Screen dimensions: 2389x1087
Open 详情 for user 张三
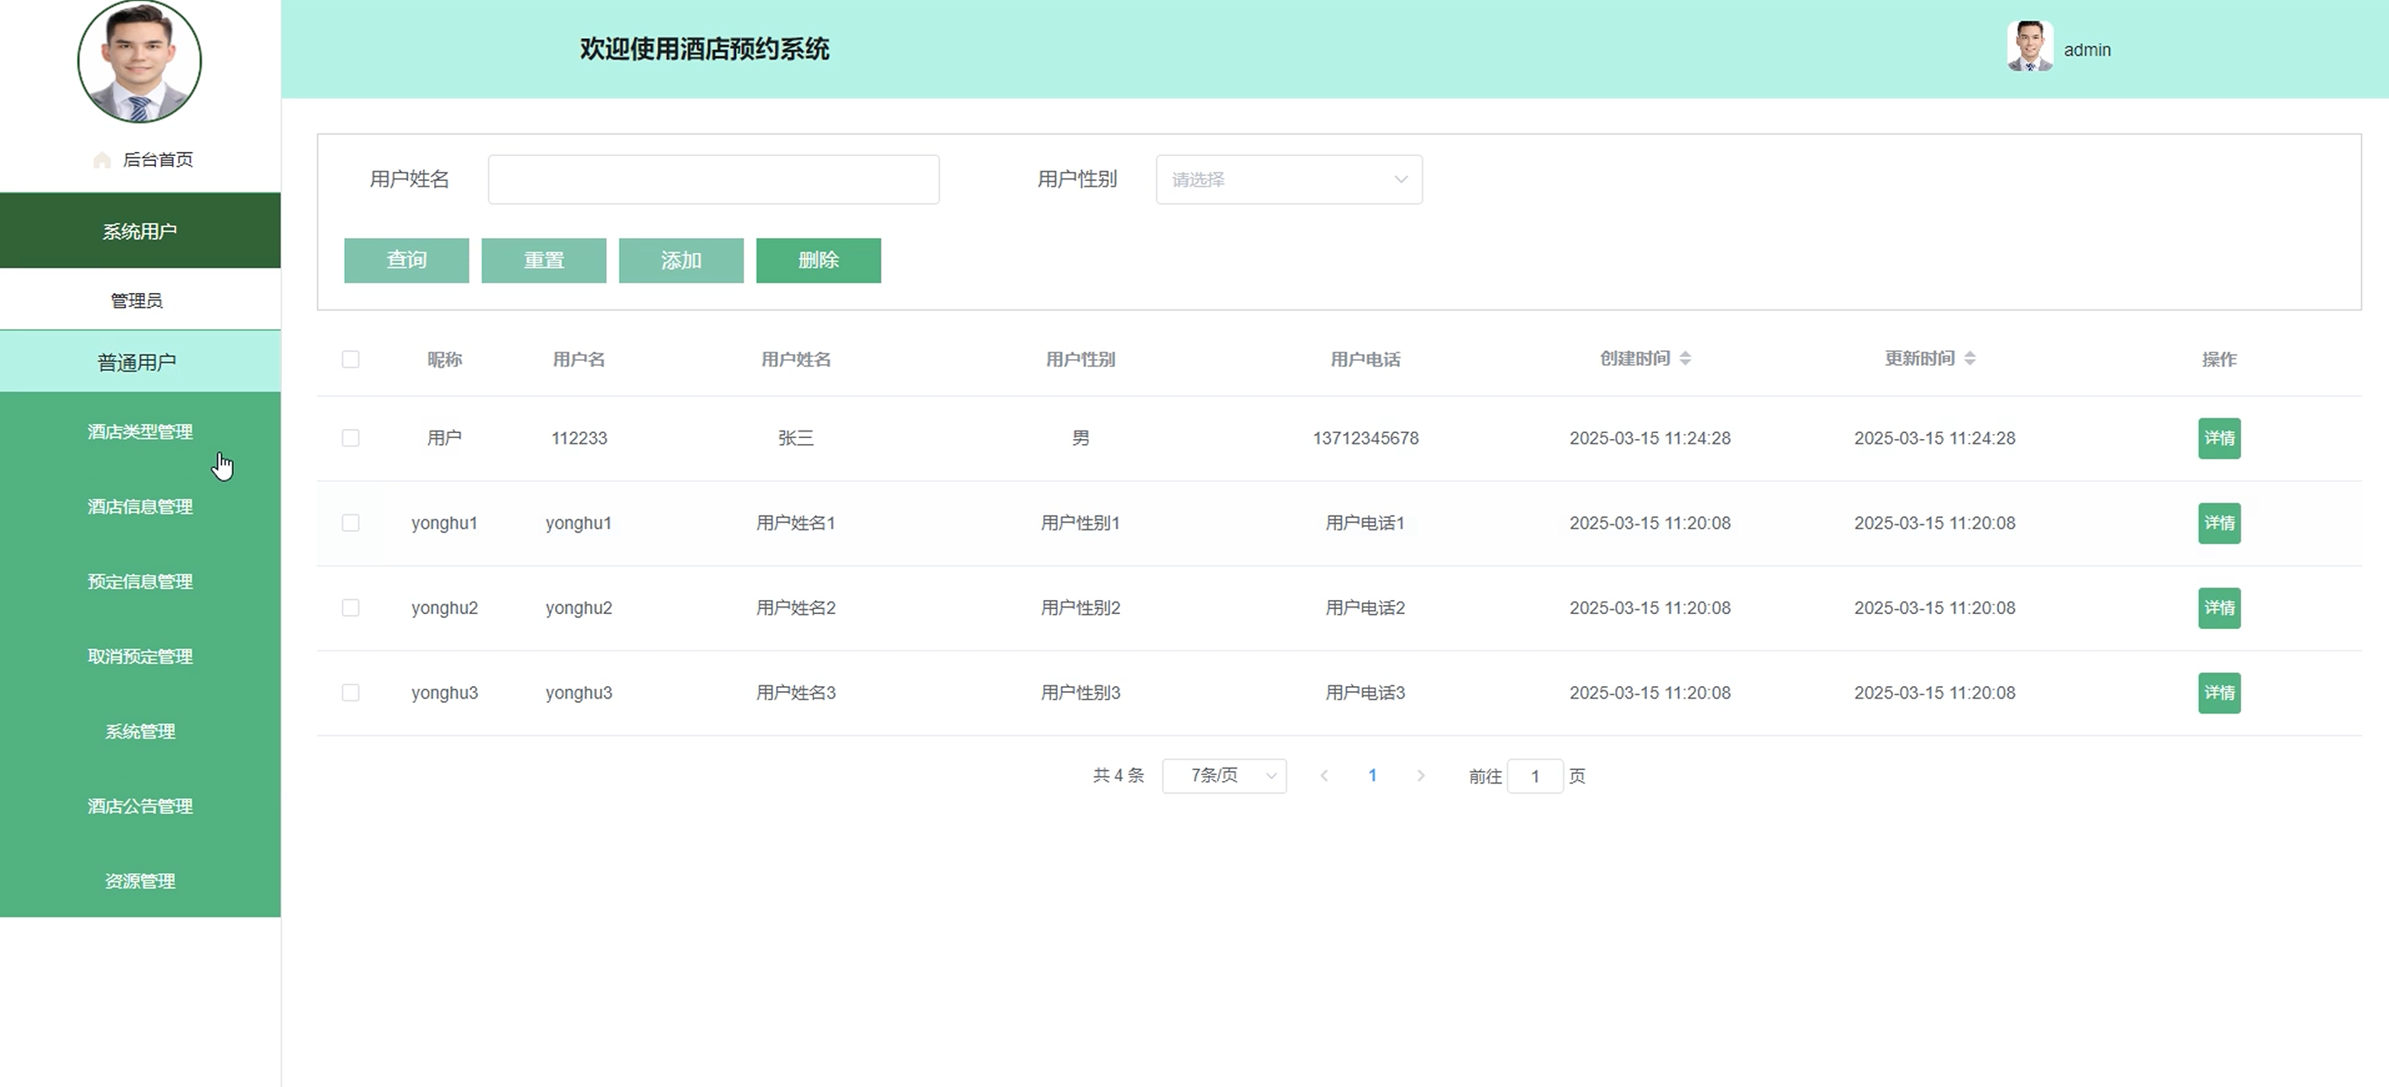[2218, 438]
